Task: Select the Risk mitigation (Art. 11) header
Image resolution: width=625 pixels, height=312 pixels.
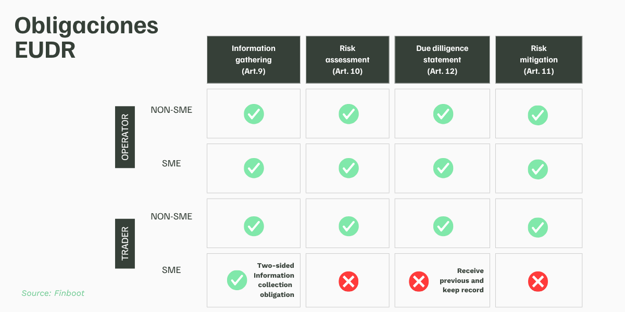Action: (x=539, y=60)
